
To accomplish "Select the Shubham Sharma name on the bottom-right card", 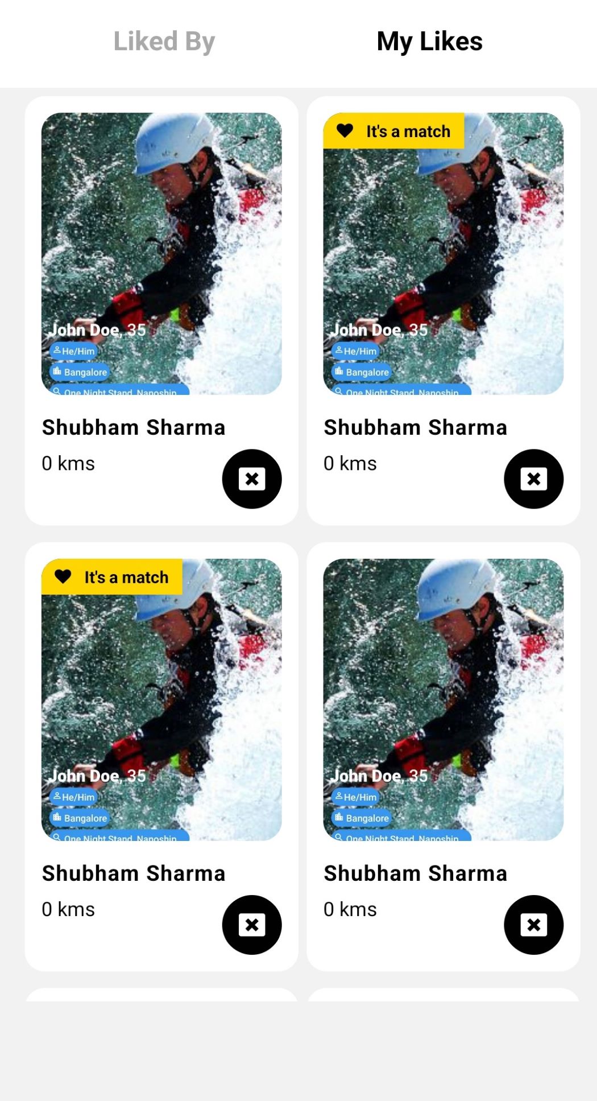I will (416, 873).
